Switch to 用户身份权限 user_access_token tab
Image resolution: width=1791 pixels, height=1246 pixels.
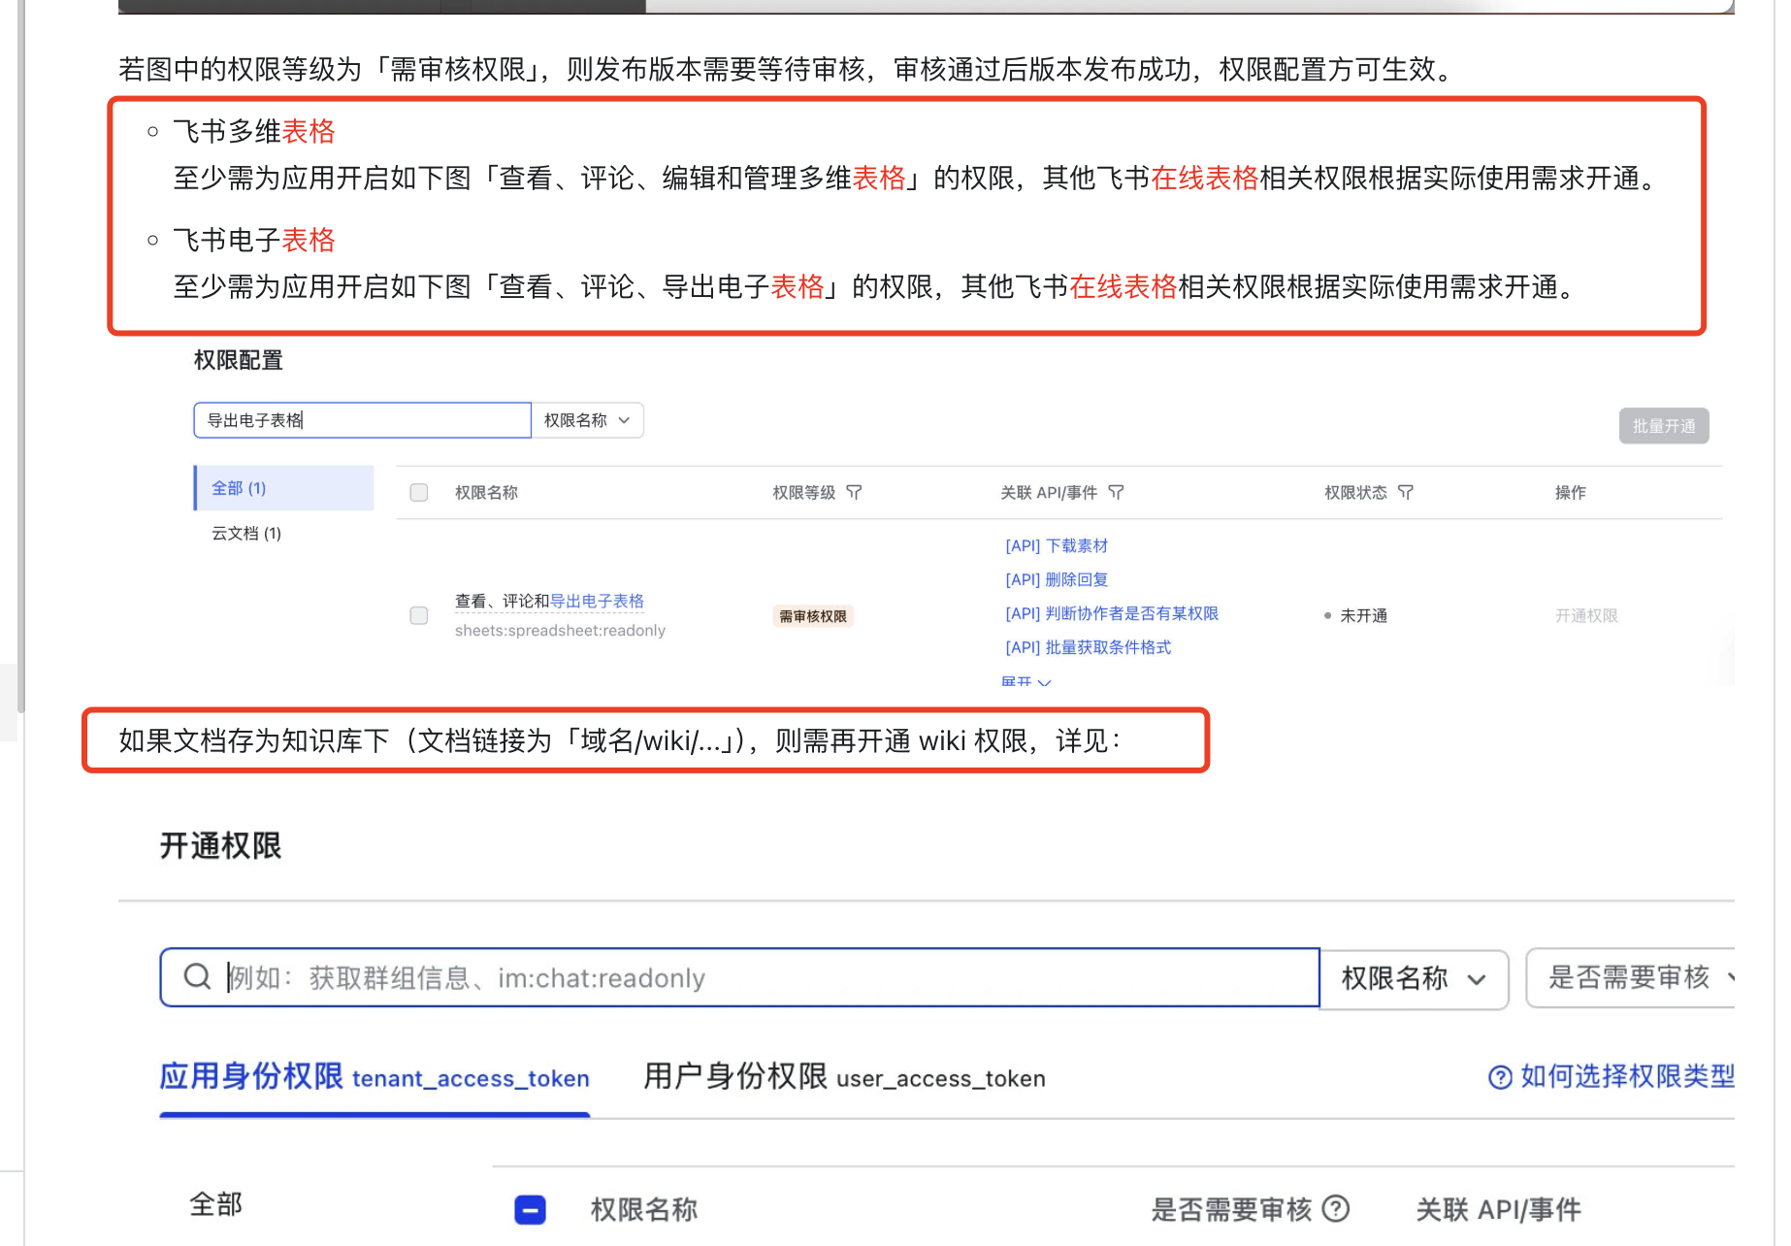pyautogui.click(x=844, y=1077)
